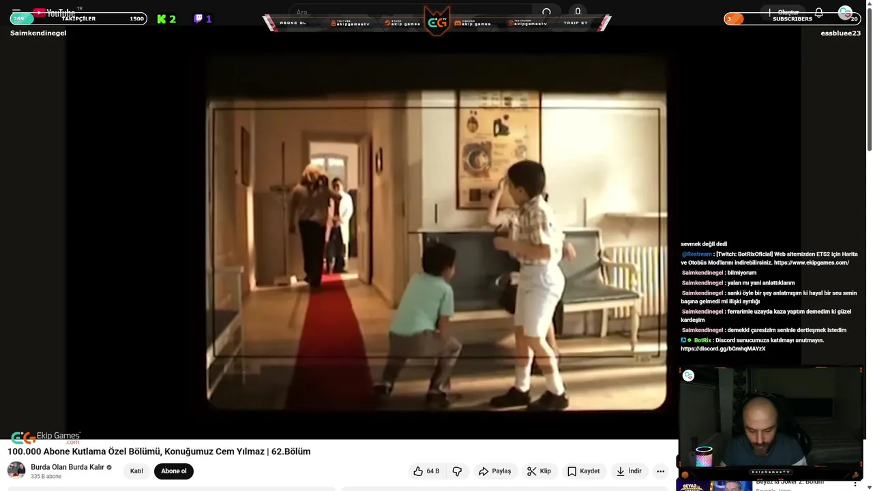Join channel with Katıl button

point(136,471)
